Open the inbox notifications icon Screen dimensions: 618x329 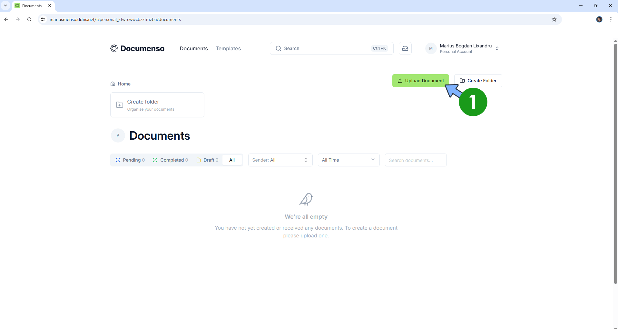pos(405,48)
